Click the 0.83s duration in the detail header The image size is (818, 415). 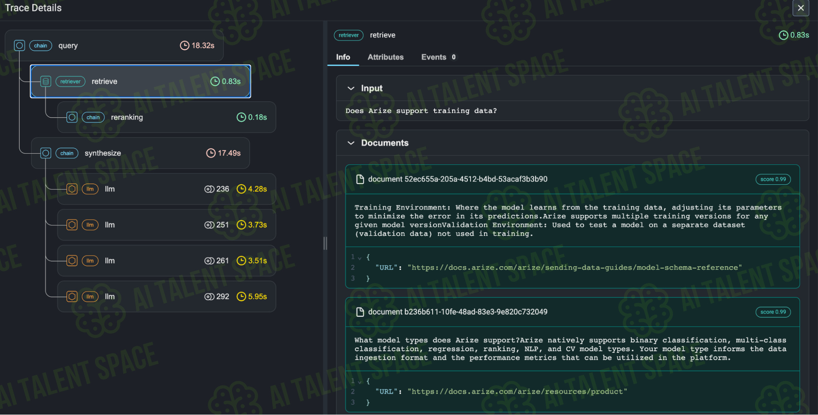click(x=800, y=35)
